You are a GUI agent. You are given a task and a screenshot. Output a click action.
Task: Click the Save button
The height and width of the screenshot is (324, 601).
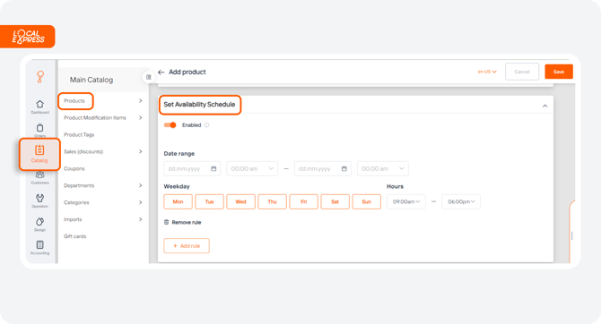pos(559,72)
